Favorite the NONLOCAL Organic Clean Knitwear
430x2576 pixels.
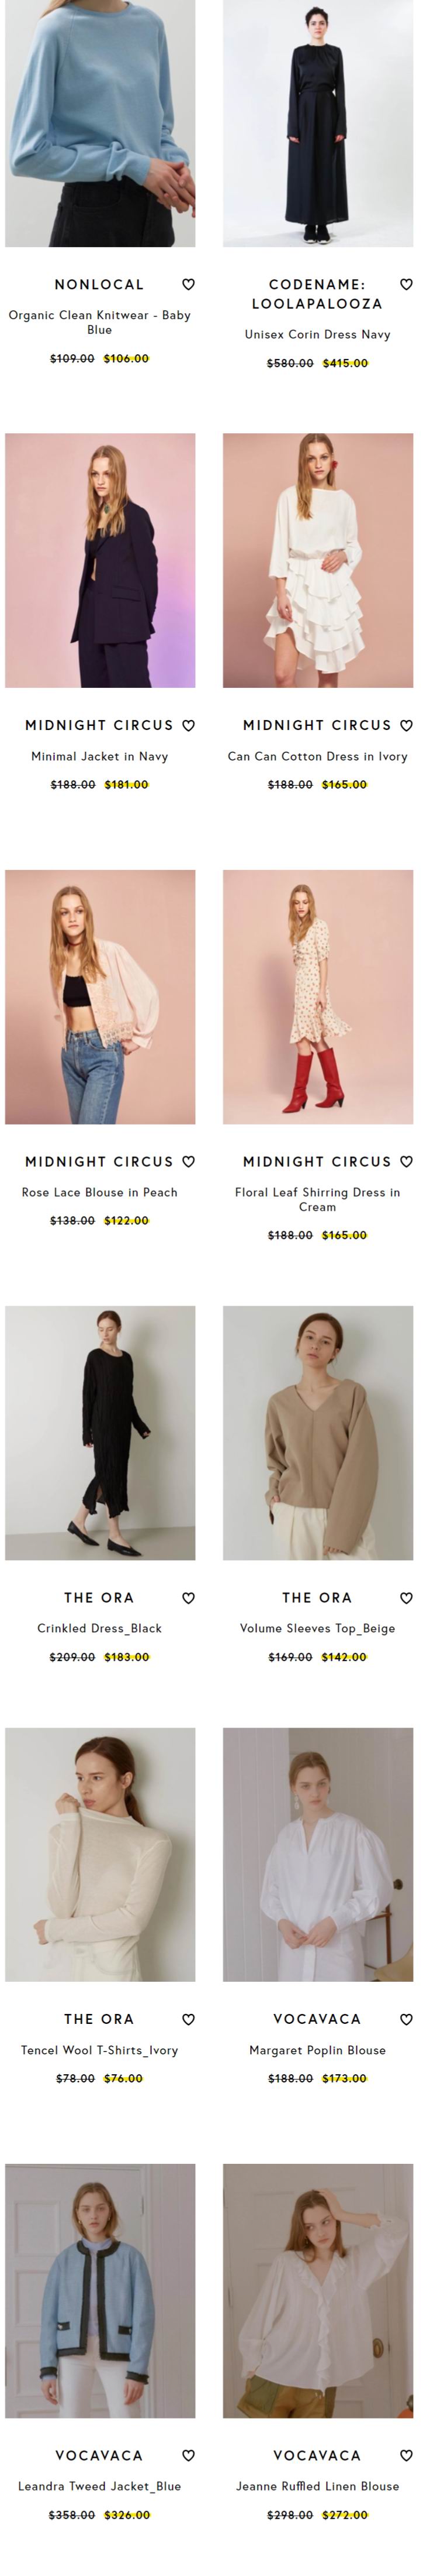click(x=188, y=285)
